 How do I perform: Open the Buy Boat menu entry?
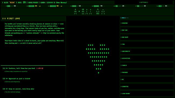tap(147, 37)
